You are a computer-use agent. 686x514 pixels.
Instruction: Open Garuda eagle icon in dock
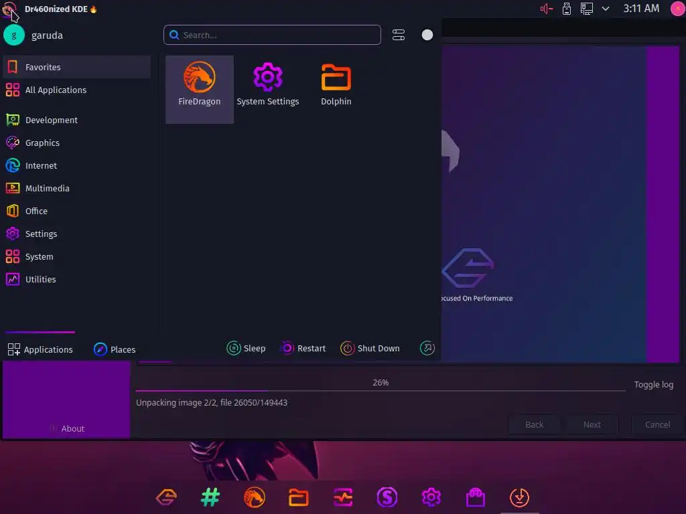click(166, 497)
